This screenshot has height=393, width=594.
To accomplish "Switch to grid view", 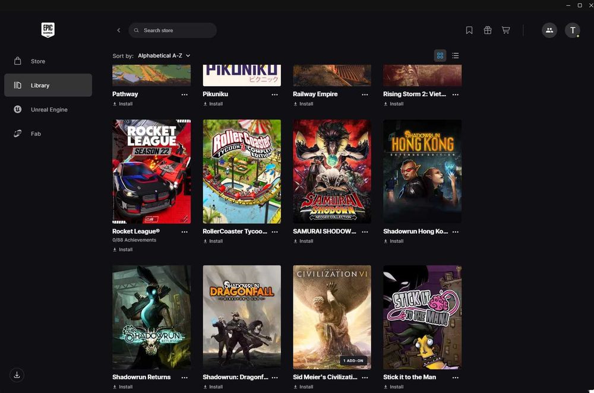I will (x=440, y=56).
